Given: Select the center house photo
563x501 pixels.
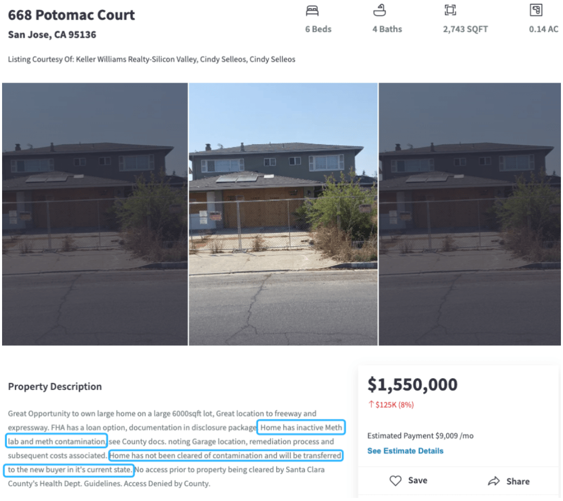Looking at the screenshot, I should 283,214.
